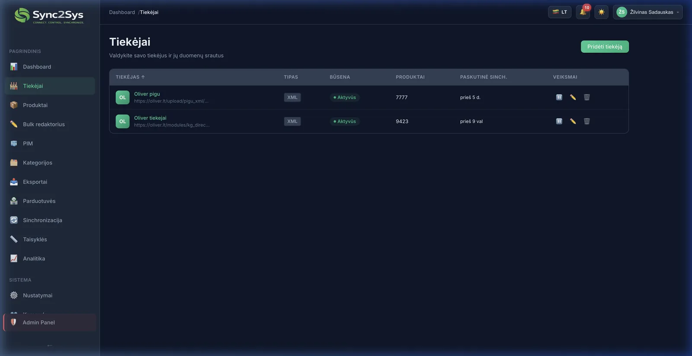Edit Oliver pigu with pencil icon
Screen dimensions: 692x356
point(573,97)
